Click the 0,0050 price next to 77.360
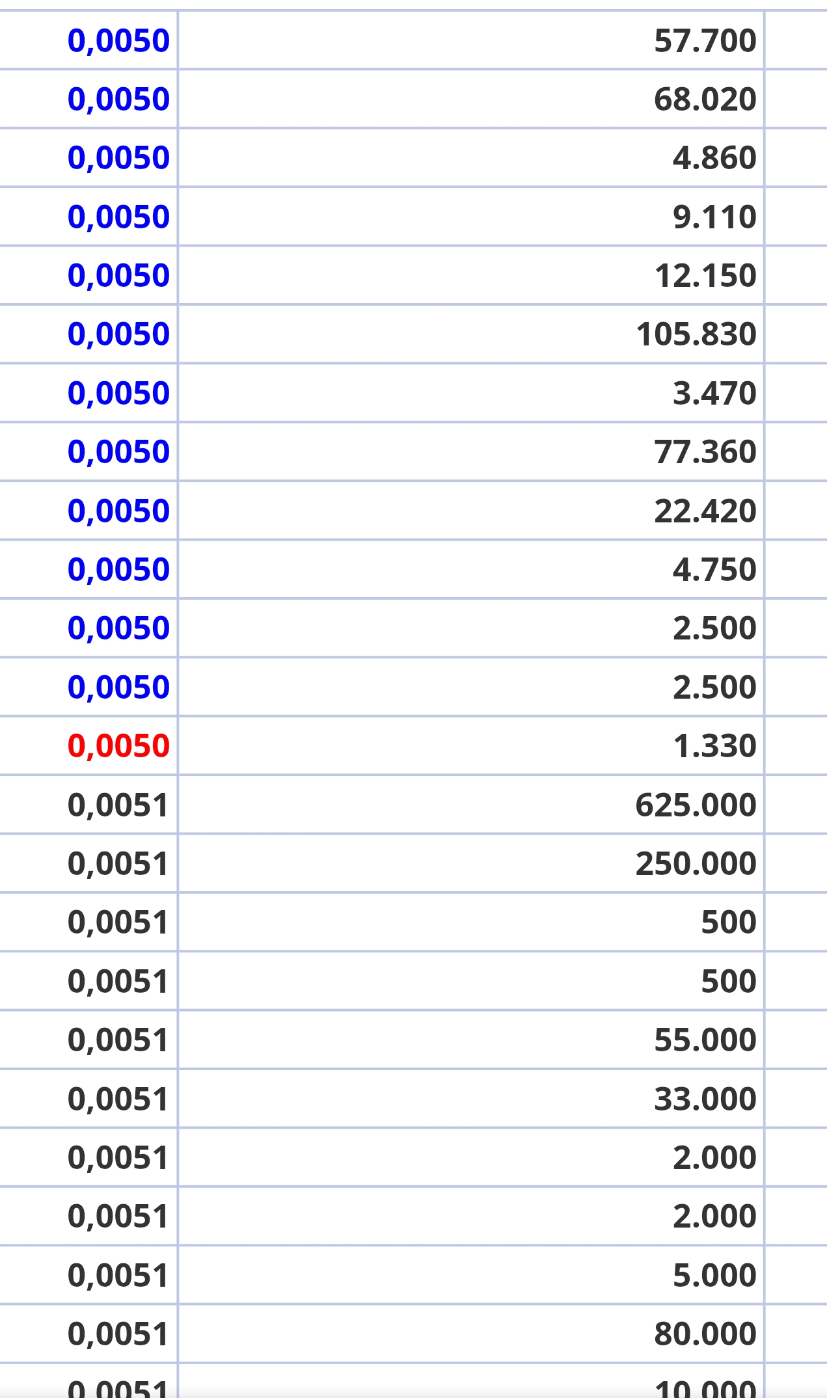This screenshot has height=1398, width=827. coord(118,451)
